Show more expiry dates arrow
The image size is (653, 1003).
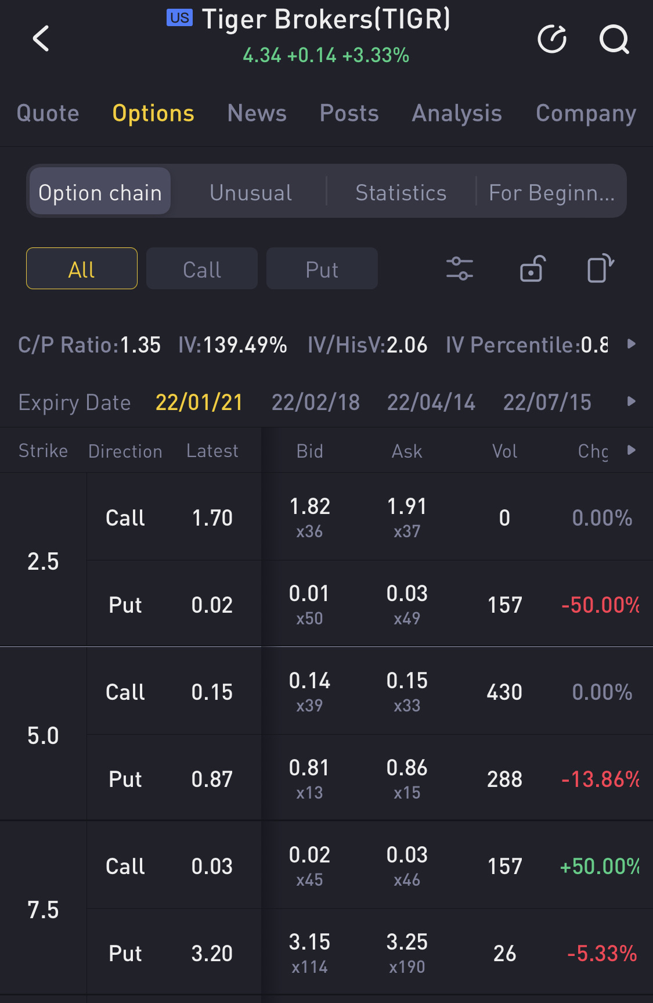point(632,401)
